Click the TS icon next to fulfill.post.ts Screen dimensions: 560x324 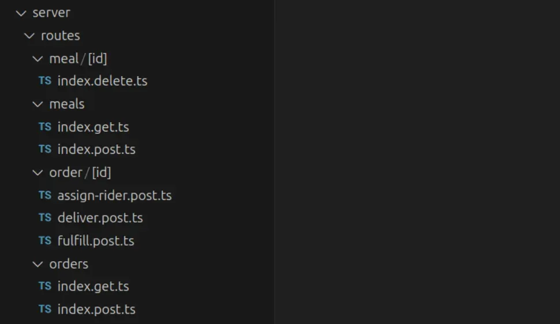[45, 240]
